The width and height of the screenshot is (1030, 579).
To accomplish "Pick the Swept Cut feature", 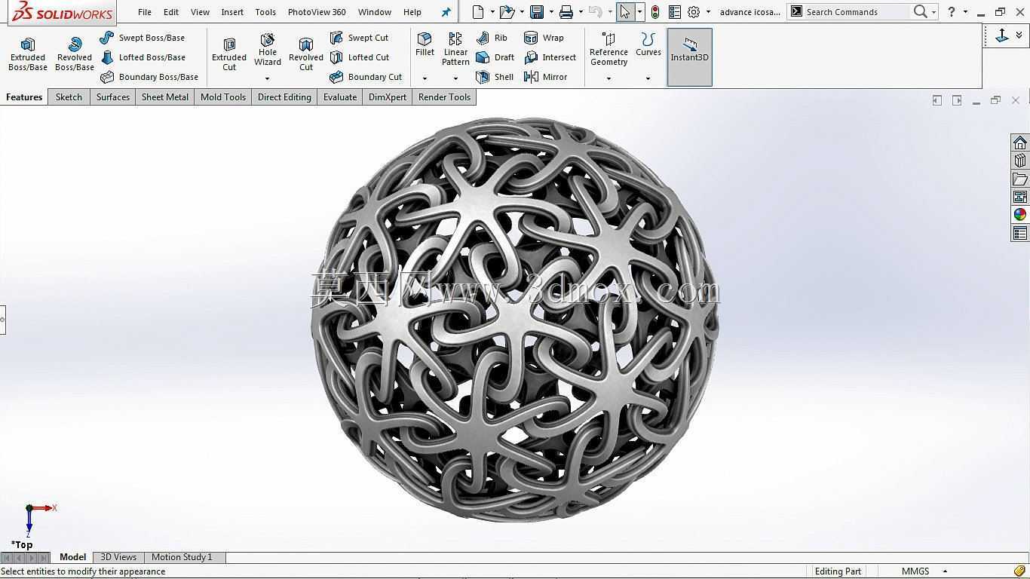I will tap(360, 38).
